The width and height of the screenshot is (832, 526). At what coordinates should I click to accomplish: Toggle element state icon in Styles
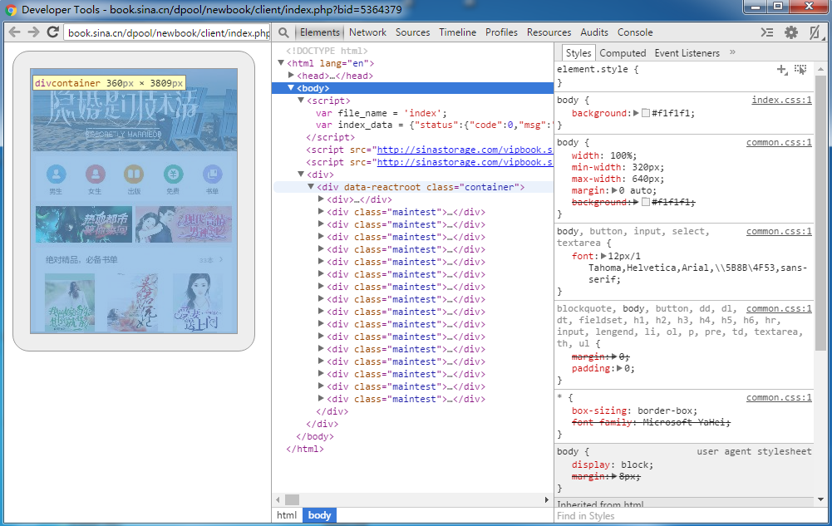pos(800,70)
